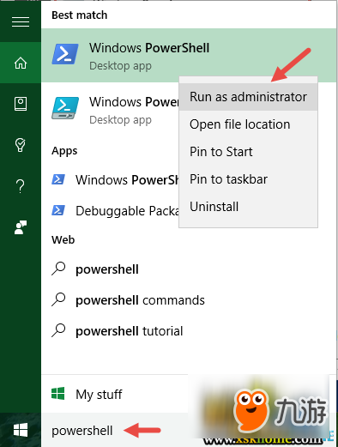The width and height of the screenshot is (338, 447).
Task: Click the Windows PowerShell best match icon
Action: (x=65, y=54)
